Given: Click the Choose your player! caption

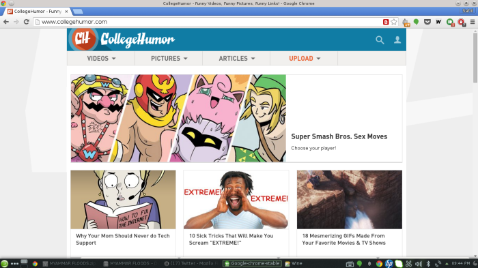Looking at the screenshot, I should coord(313,148).
